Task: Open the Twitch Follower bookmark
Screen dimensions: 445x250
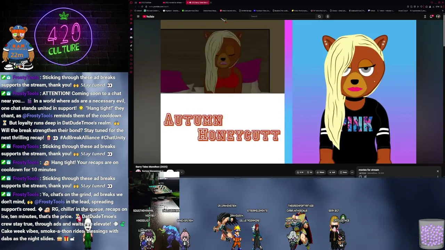Action: pos(386,11)
